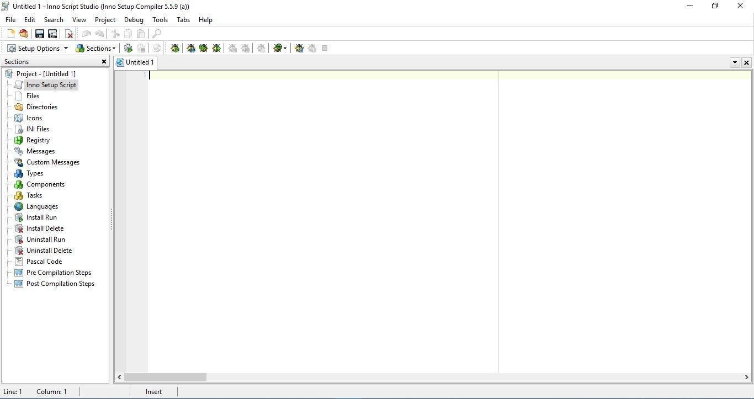Viewport: 754px width, 399px height.
Task: Click the dark green bug debug icon
Action: pos(278,48)
